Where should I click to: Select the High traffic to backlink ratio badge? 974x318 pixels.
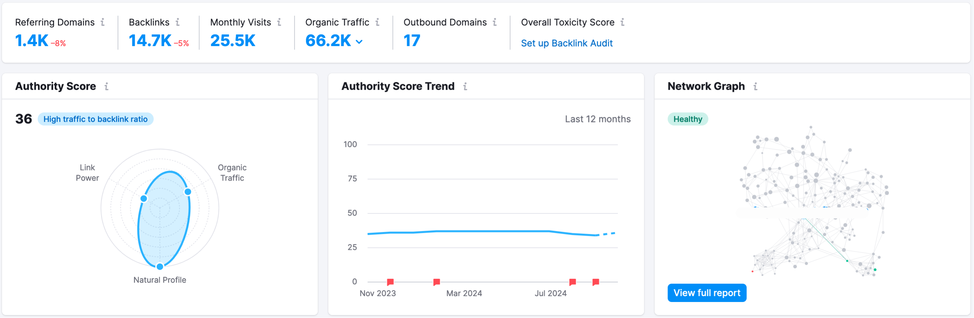96,119
